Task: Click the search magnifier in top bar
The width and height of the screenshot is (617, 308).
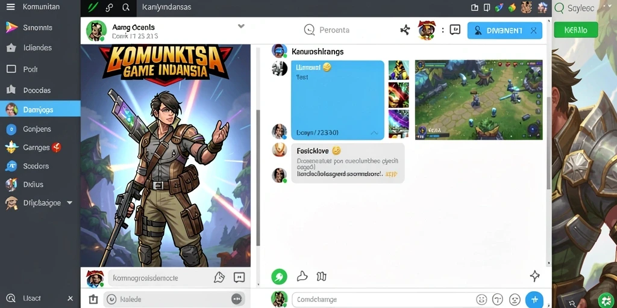Action: [126, 7]
